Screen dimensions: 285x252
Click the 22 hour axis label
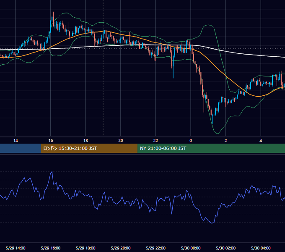(155, 141)
